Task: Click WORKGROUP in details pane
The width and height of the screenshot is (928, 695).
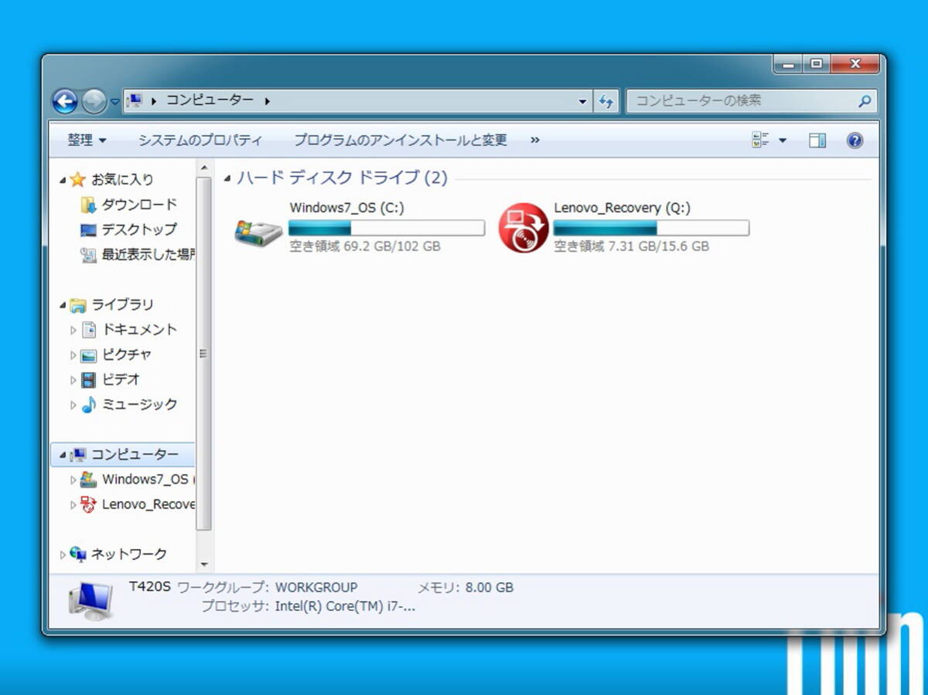Action: point(316,588)
